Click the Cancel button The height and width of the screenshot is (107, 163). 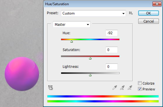(148, 21)
